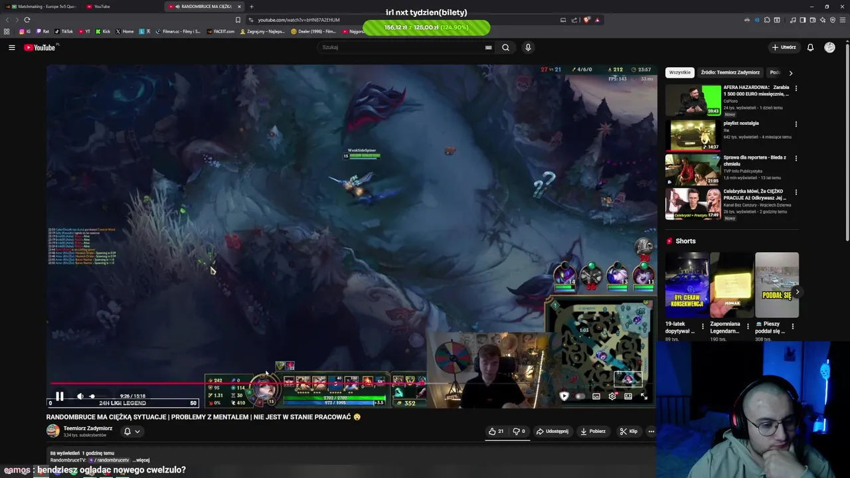Viewport: 850px width, 478px height.
Task: Open a new browser tab
Action: pyautogui.click(x=251, y=7)
